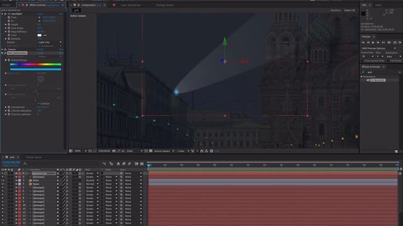Toggle eye visibility of the second timeline layer

pyautogui.click(x=3, y=177)
